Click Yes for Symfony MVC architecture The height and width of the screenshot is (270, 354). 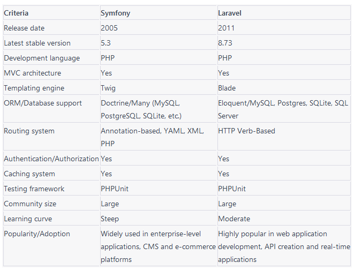pos(159,73)
